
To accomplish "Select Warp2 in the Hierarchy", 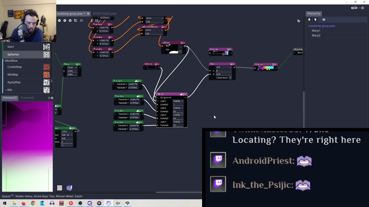I will point(316,35).
